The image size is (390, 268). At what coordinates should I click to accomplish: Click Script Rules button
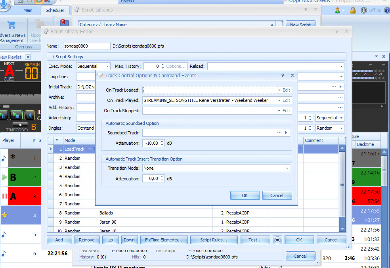pyautogui.click(x=214, y=239)
